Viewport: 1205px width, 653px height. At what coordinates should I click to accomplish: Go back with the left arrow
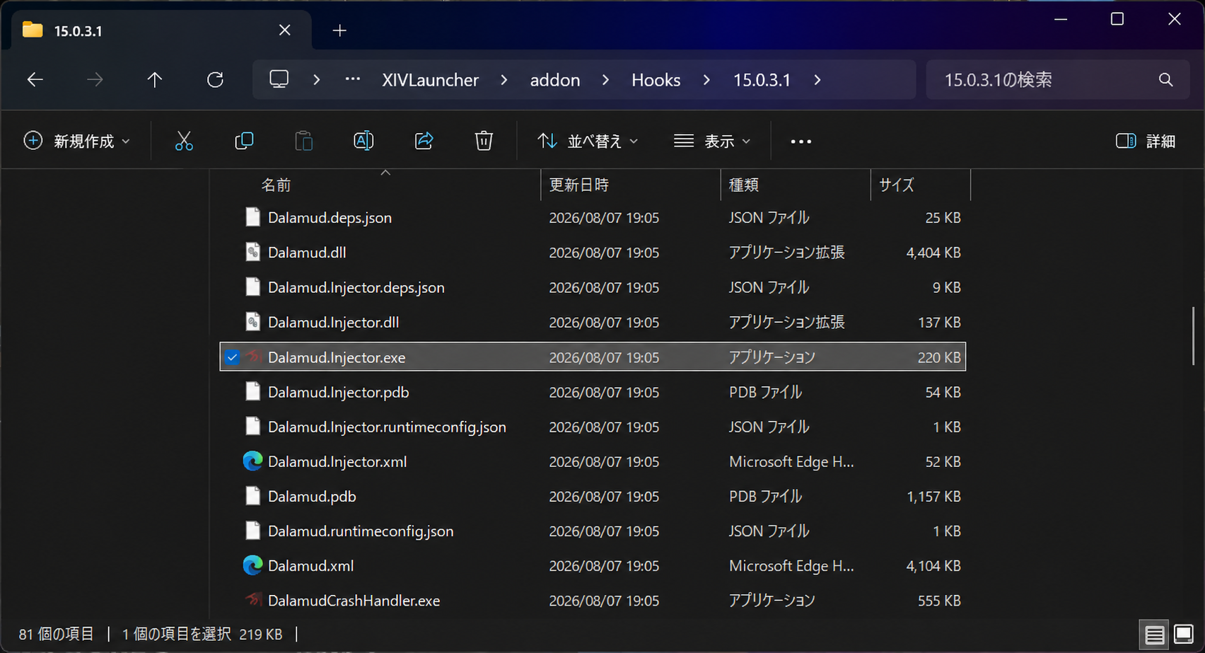(35, 80)
